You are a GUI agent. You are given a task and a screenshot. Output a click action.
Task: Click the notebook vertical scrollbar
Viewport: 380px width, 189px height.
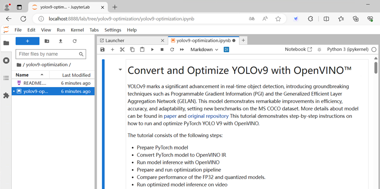click(376, 67)
